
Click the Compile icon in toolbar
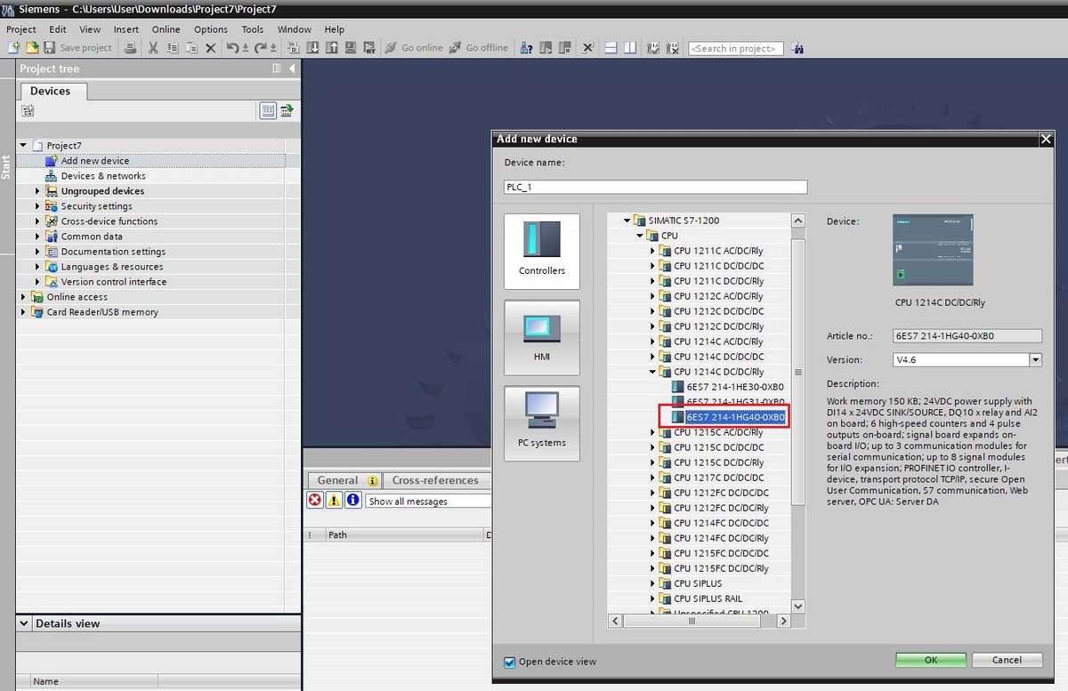click(295, 48)
